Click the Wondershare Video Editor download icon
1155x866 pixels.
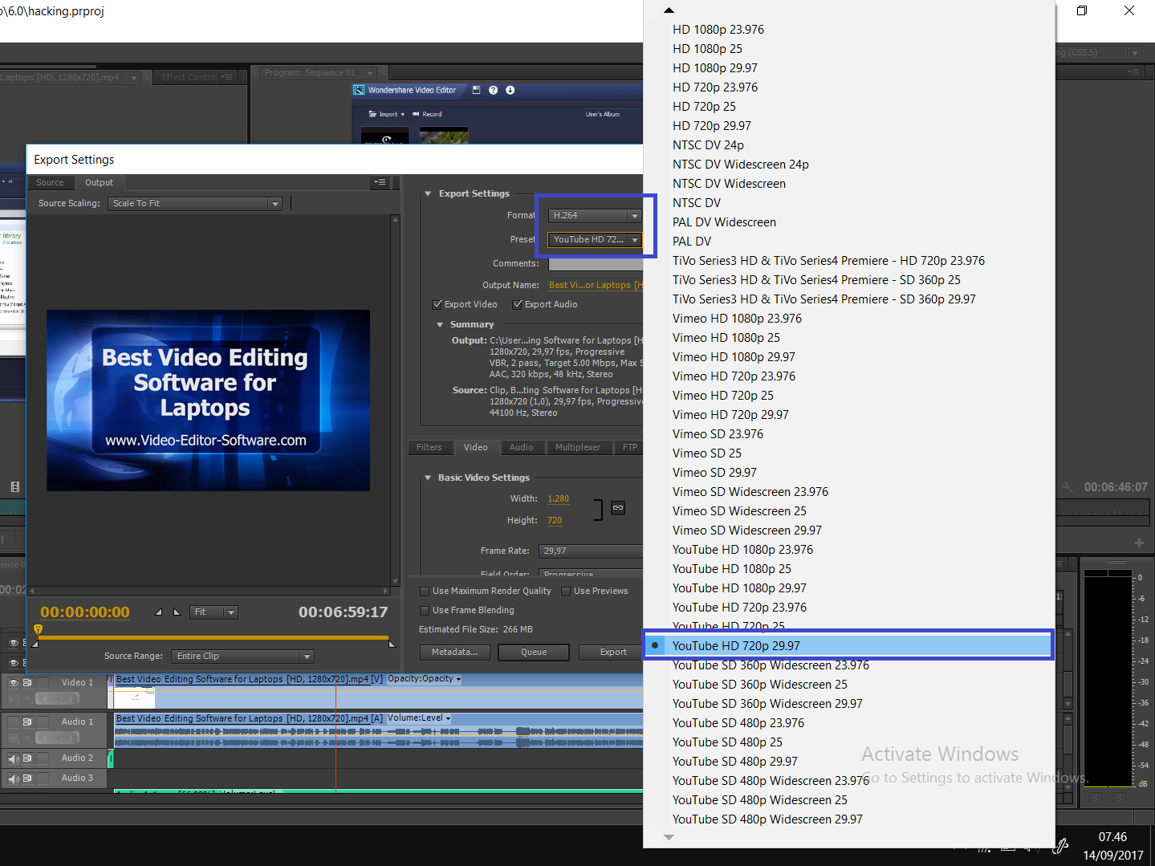pyautogui.click(x=510, y=90)
